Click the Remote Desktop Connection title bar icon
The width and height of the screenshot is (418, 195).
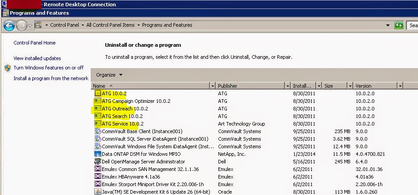[x=4, y=4]
